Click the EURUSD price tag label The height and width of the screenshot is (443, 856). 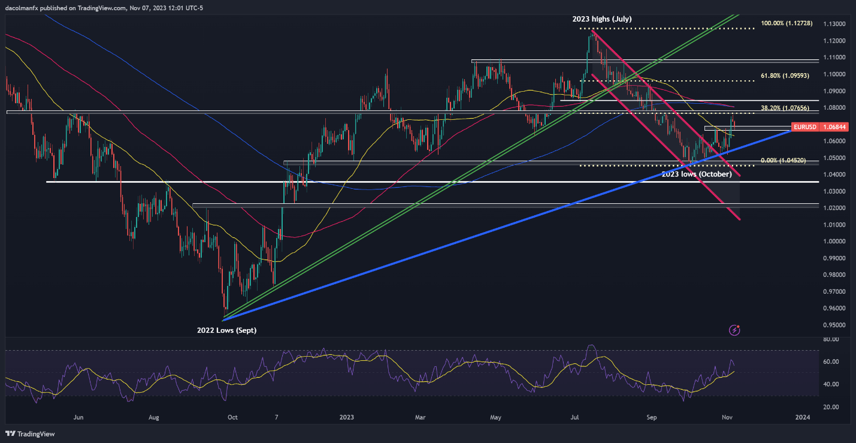tap(804, 127)
